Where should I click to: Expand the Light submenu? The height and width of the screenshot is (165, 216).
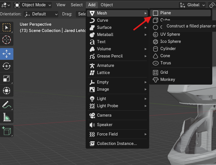(117, 99)
